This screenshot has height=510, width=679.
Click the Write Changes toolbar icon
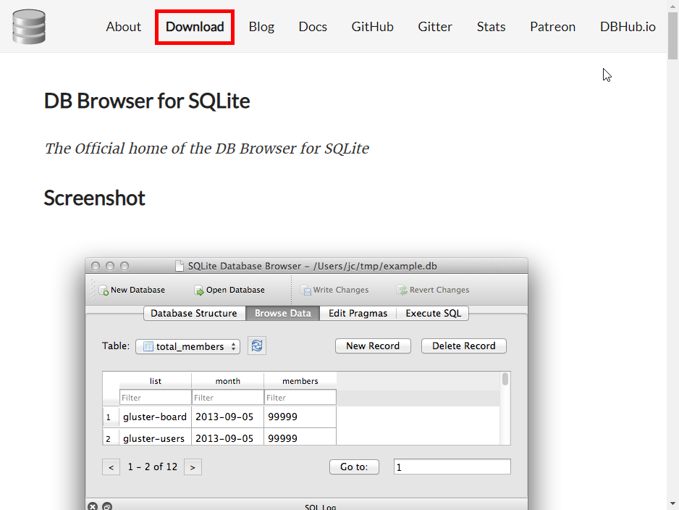tap(305, 290)
